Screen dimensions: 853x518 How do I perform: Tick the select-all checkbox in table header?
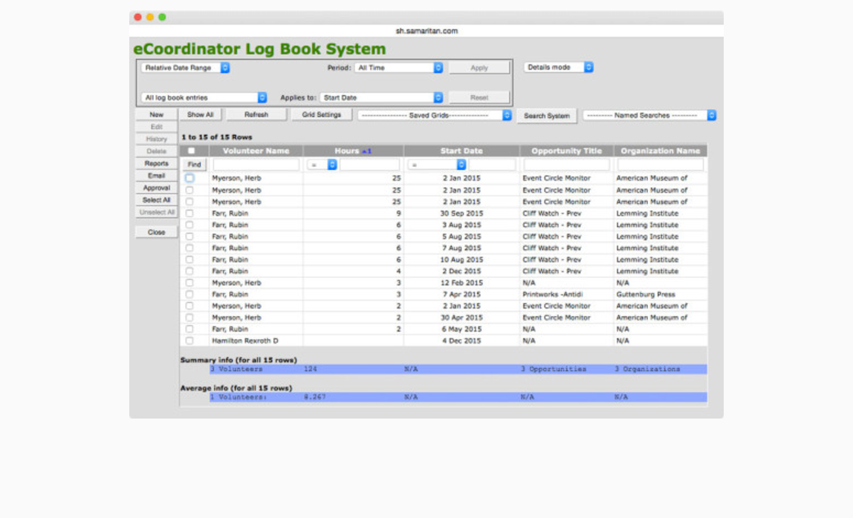tap(191, 151)
